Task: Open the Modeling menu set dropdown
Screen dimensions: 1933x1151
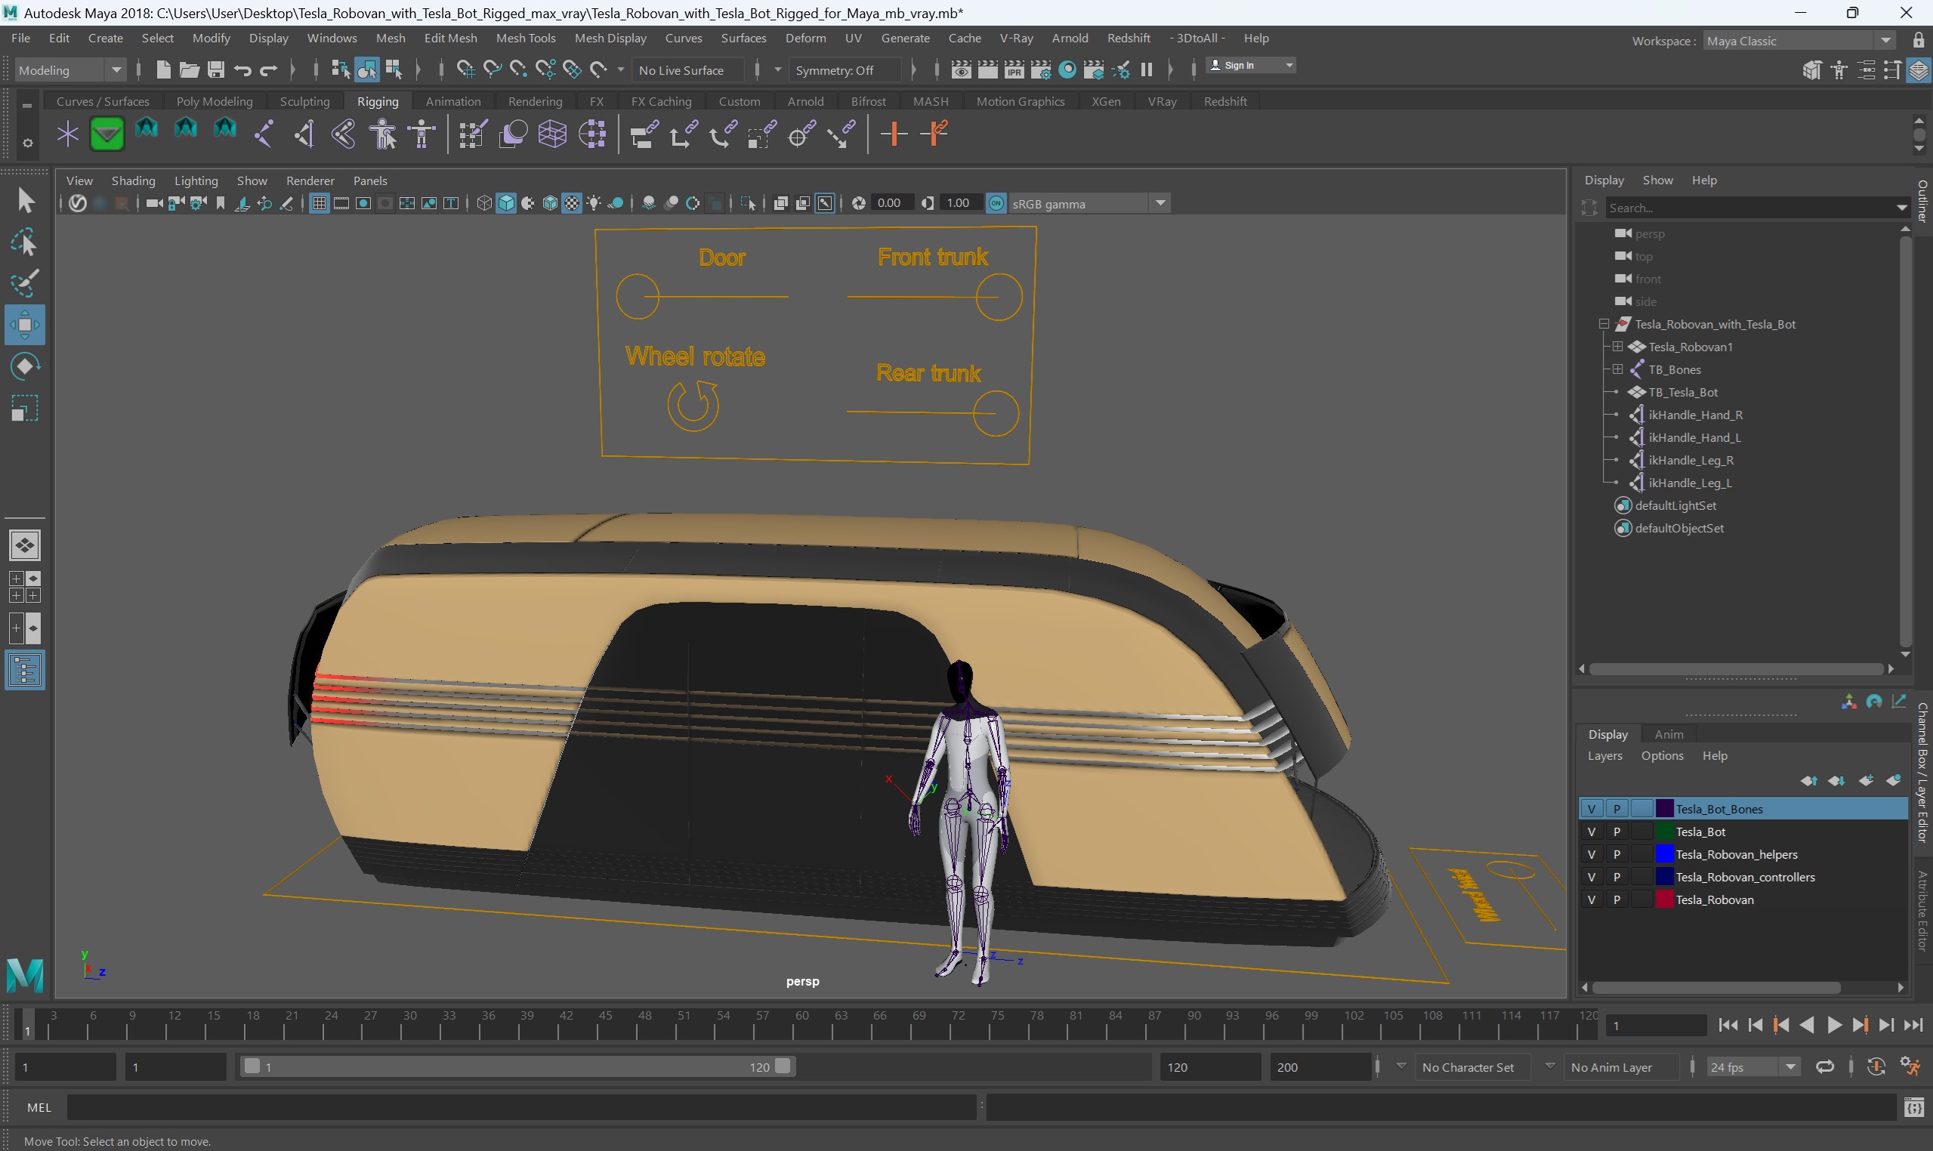Action: pyautogui.click(x=69, y=69)
